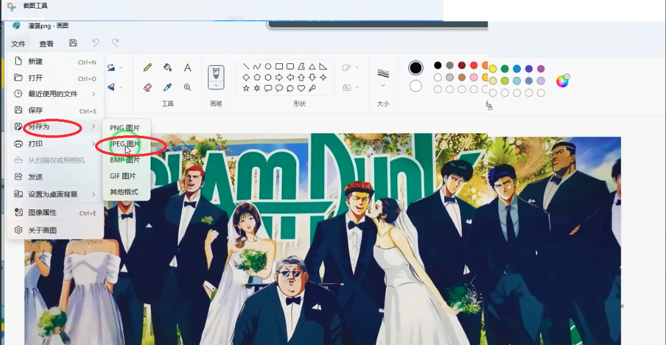The height and width of the screenshot is (345, 666).
Task: Expand the 最近使用的文件 submenu chevron
Action: 93,94
